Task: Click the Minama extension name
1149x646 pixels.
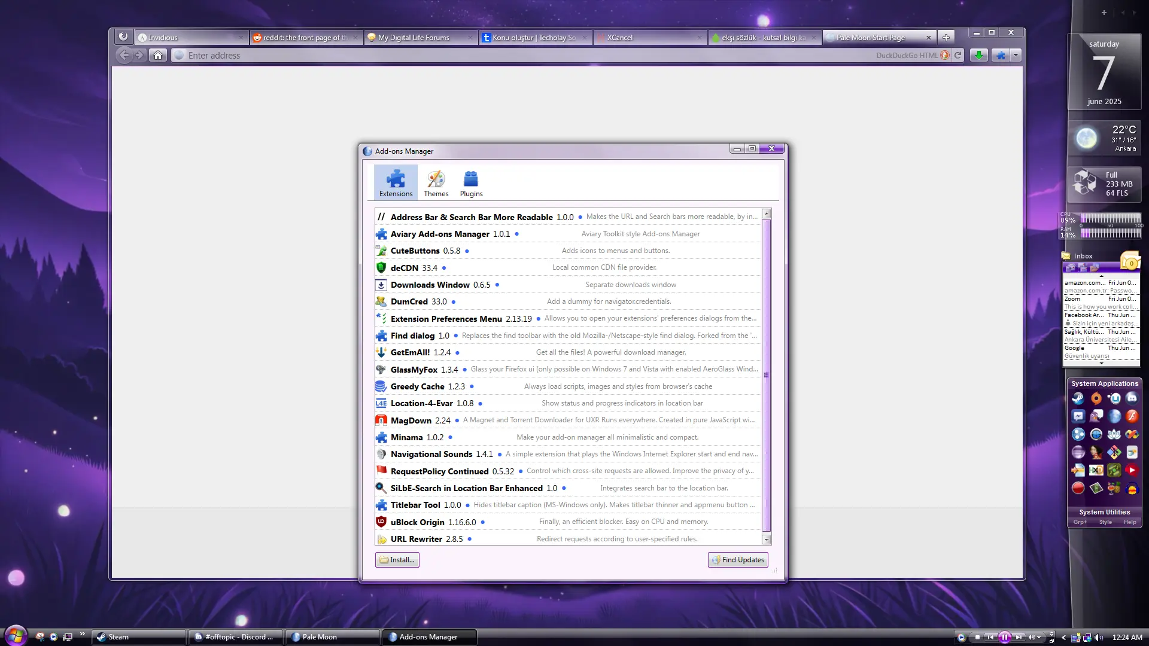Action: coord(406,437)
